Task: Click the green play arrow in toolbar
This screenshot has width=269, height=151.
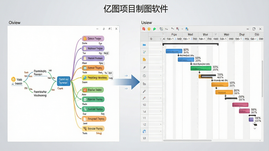Action: 154,29
